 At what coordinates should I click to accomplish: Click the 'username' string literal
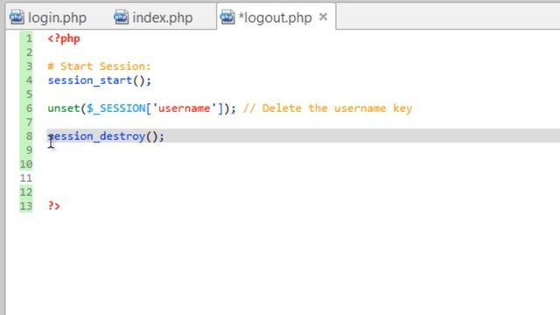pyautogui.click(x=185, y=108)
